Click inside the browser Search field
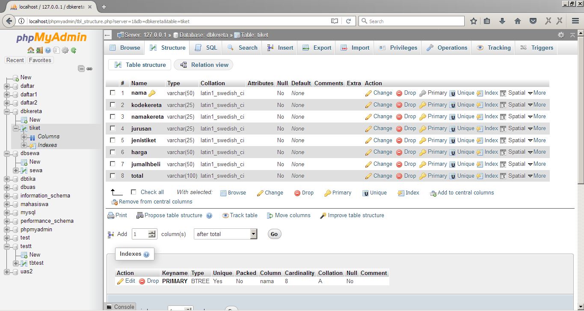Image resolution: width=584 pixels, height=311 pixels. click(411, 20)
